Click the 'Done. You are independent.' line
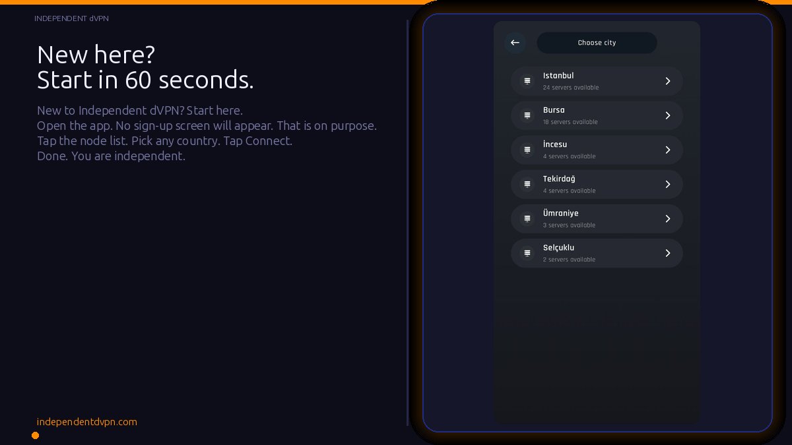792x445 pixels. (111, 156)
